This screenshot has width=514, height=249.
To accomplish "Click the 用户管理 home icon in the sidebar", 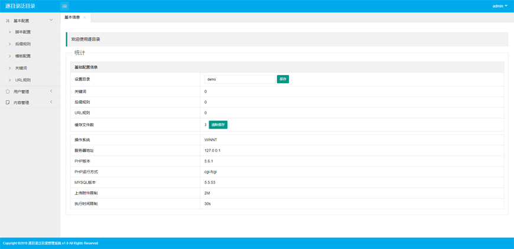I will tap(8, 91).
